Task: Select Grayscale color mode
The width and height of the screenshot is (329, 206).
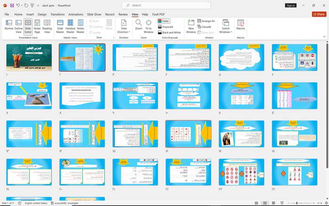Action: click(x=168, y=27)
